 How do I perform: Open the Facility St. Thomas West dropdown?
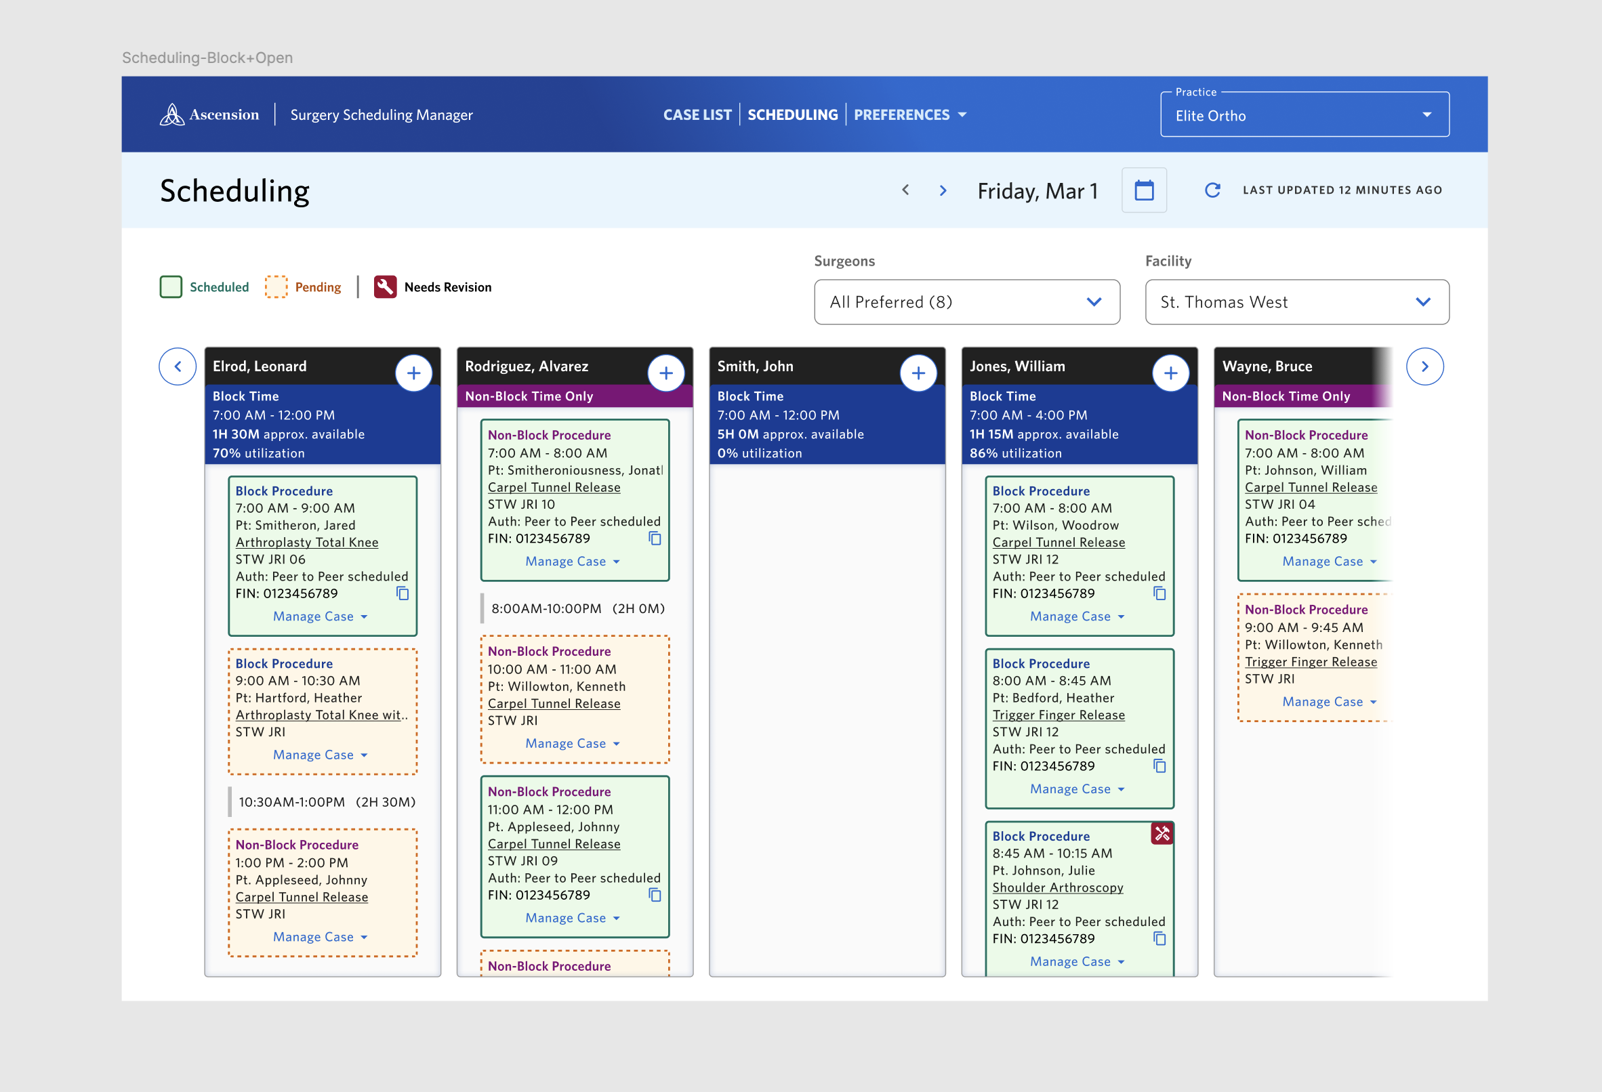coord(1296,301)
